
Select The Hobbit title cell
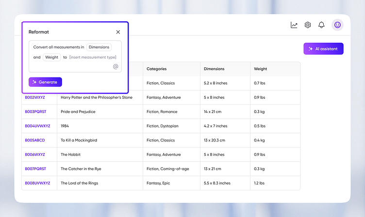(x=71, y=155)
